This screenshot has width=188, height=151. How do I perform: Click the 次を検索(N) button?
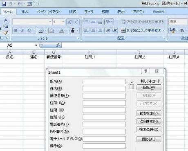[x=149, y=122]
